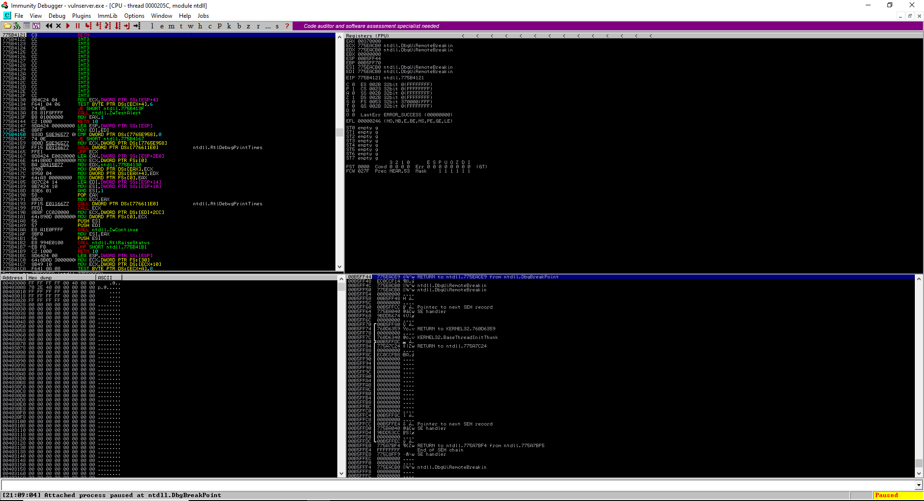
Task: Open CPU window with 'c' icon
Action: (210, 26)
